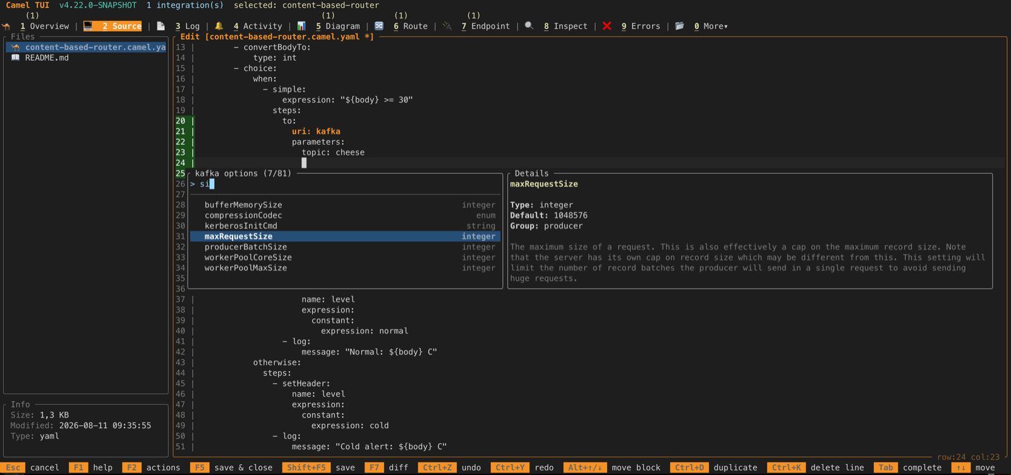Open the 8 Inspect tab

[566, 27]
